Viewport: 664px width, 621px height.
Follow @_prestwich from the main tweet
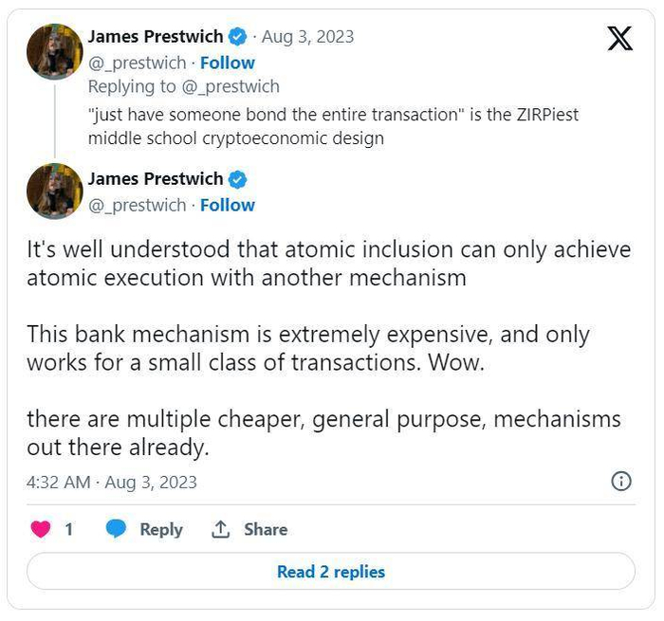coord(227,205)
